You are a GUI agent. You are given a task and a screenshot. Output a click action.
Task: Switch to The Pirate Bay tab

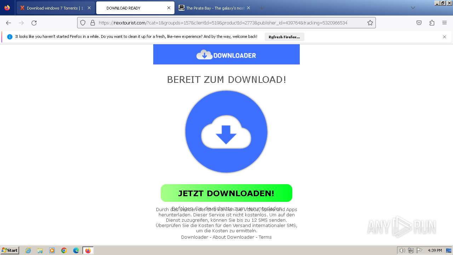pos(215,8)
